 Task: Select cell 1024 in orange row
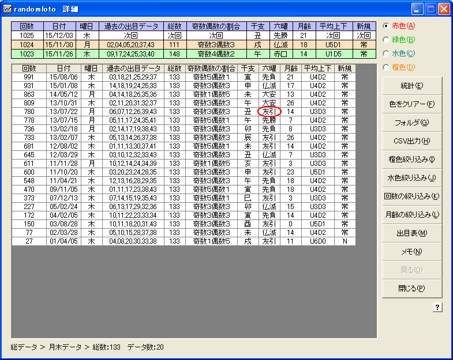pyautogui.click(x=27, y=45)
